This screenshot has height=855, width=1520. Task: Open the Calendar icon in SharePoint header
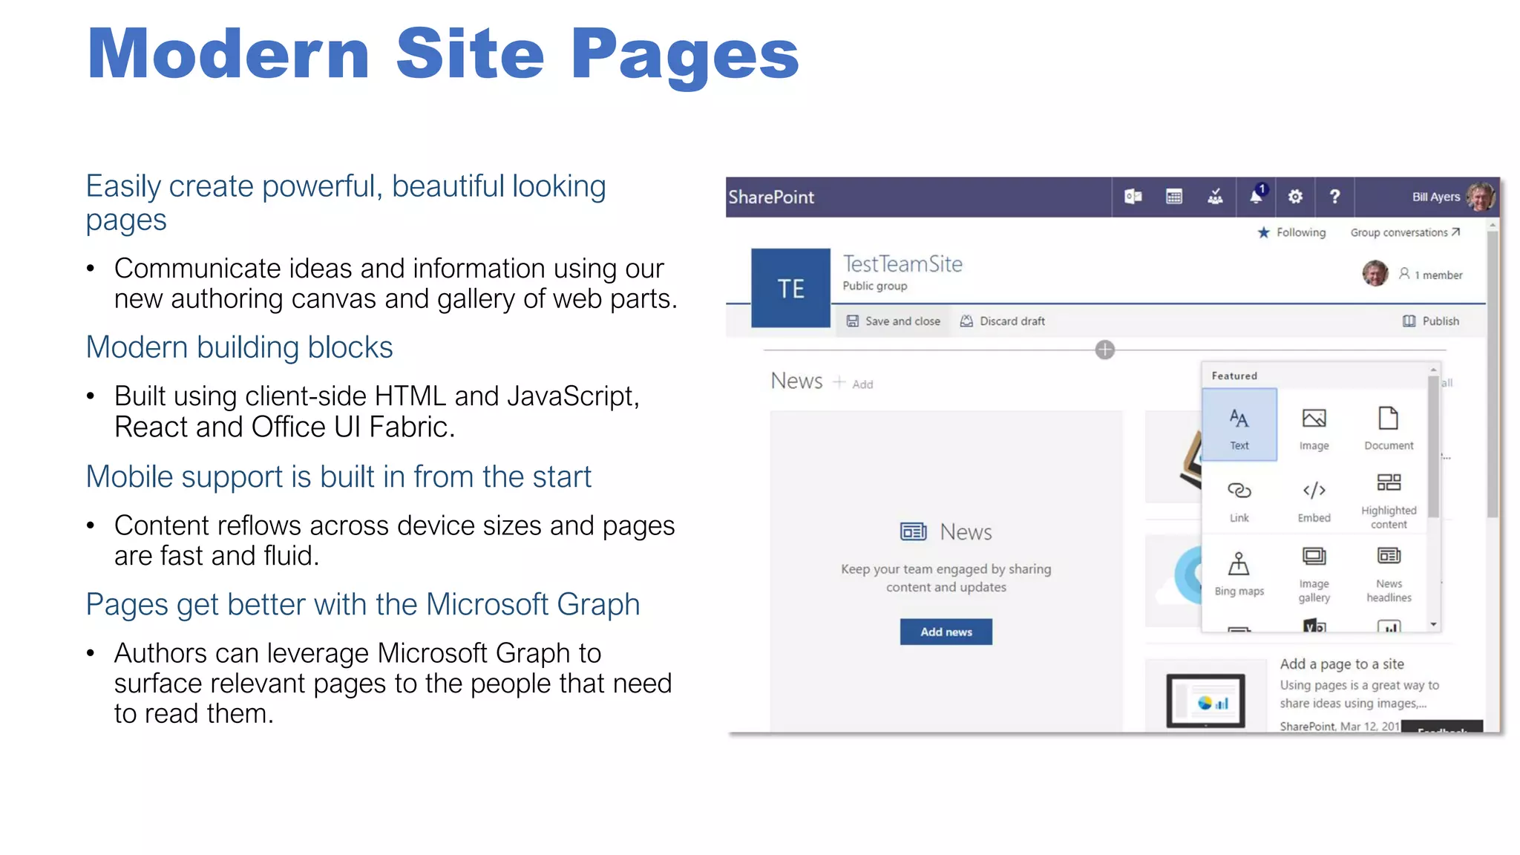(x=1174, y=197)
